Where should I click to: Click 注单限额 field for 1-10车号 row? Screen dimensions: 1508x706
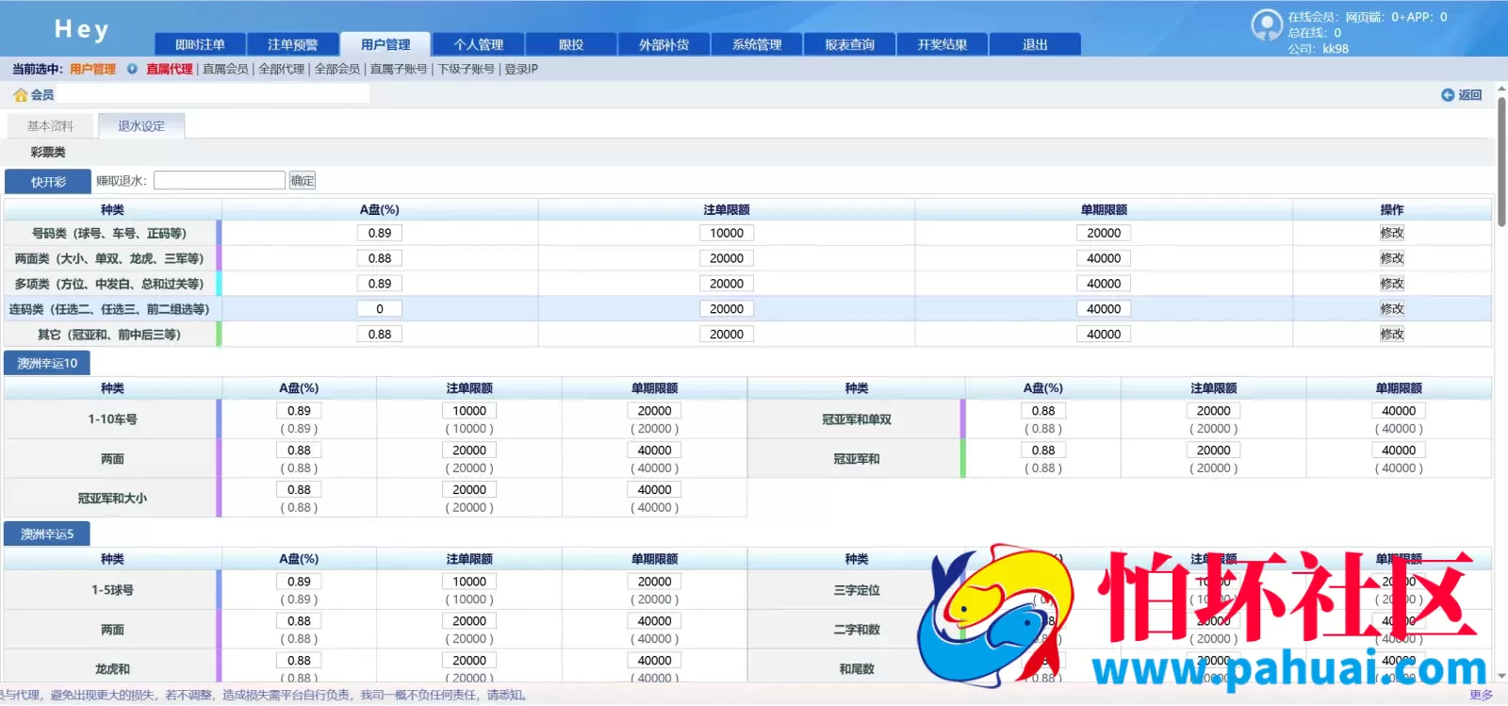click(x=469, y=411)
